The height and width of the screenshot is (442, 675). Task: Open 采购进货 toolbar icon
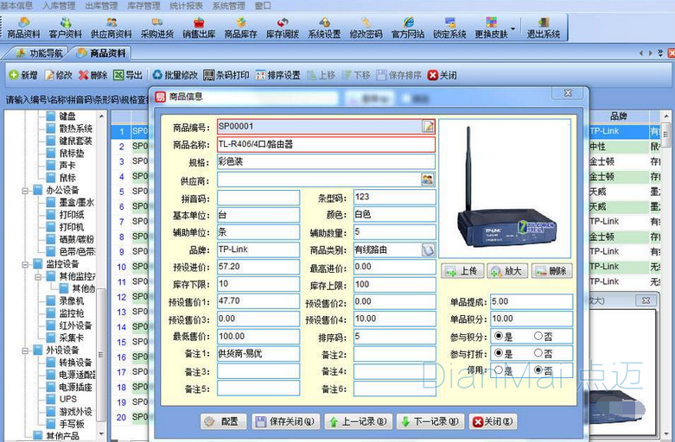pyautogui.click(x=157, y=28)
